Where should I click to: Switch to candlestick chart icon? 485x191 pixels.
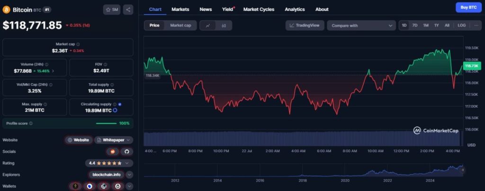coord(224,26)
